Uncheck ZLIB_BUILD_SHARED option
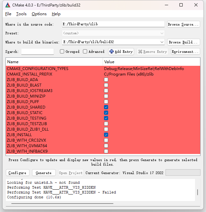Viewport: 206px width, 212px height. click(106, 107)
